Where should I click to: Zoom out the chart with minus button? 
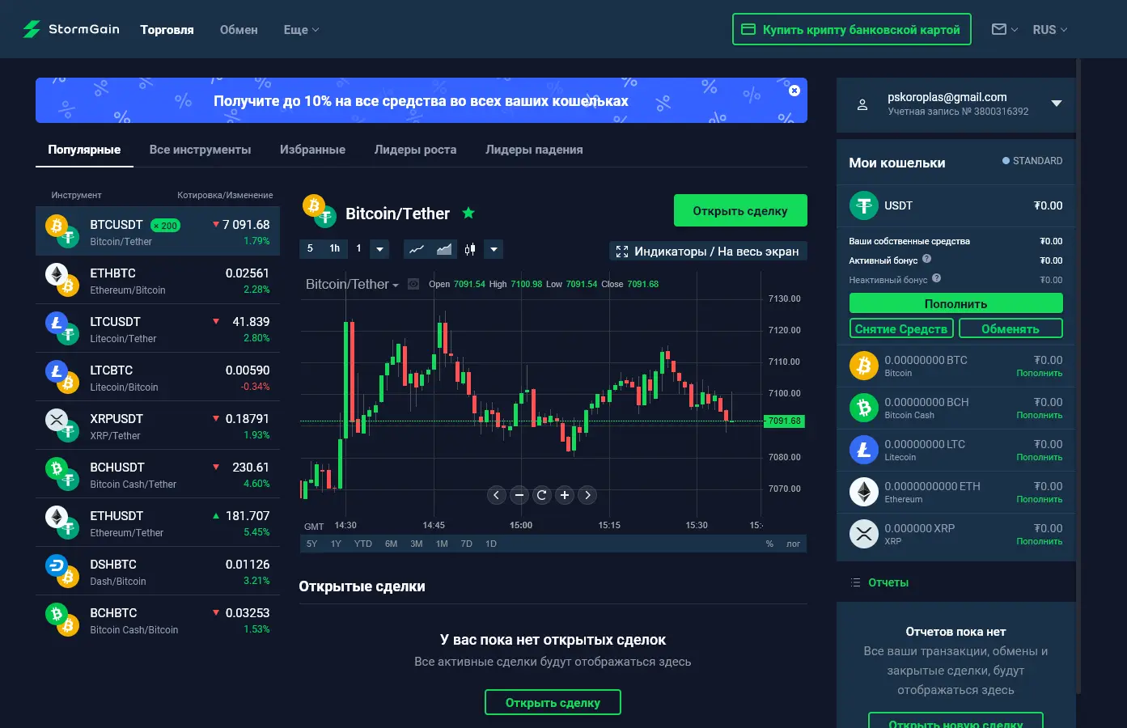(519, 495)
